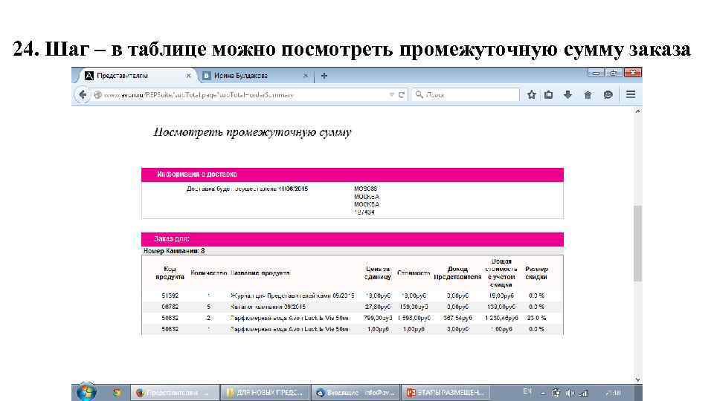The height and width of the screenshot is (401, 714).
Task: Click the Номер Кампании: 8 label
Action: [174, 250]
